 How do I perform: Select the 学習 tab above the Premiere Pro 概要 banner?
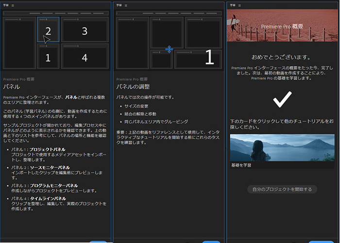click(233, 5)
